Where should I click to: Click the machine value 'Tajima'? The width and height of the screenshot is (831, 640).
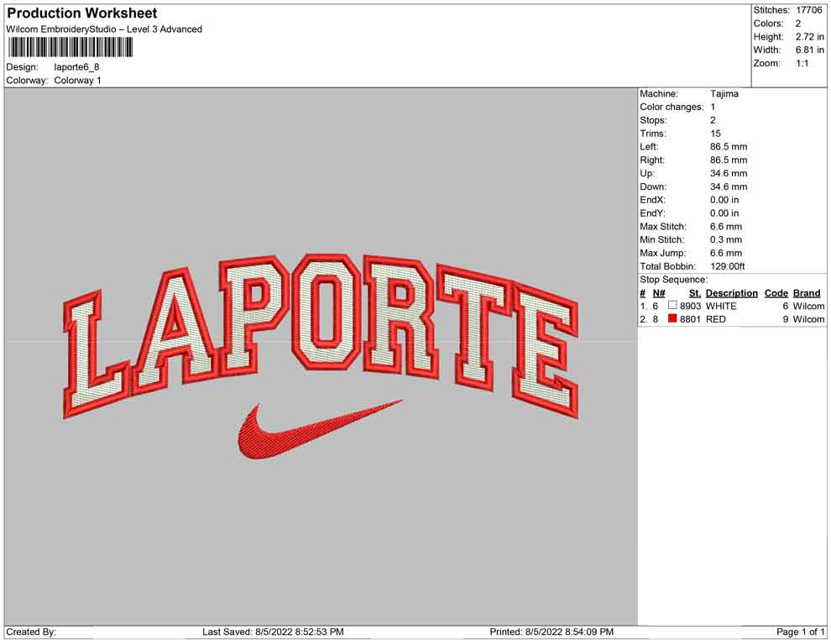tap(724, 94)
